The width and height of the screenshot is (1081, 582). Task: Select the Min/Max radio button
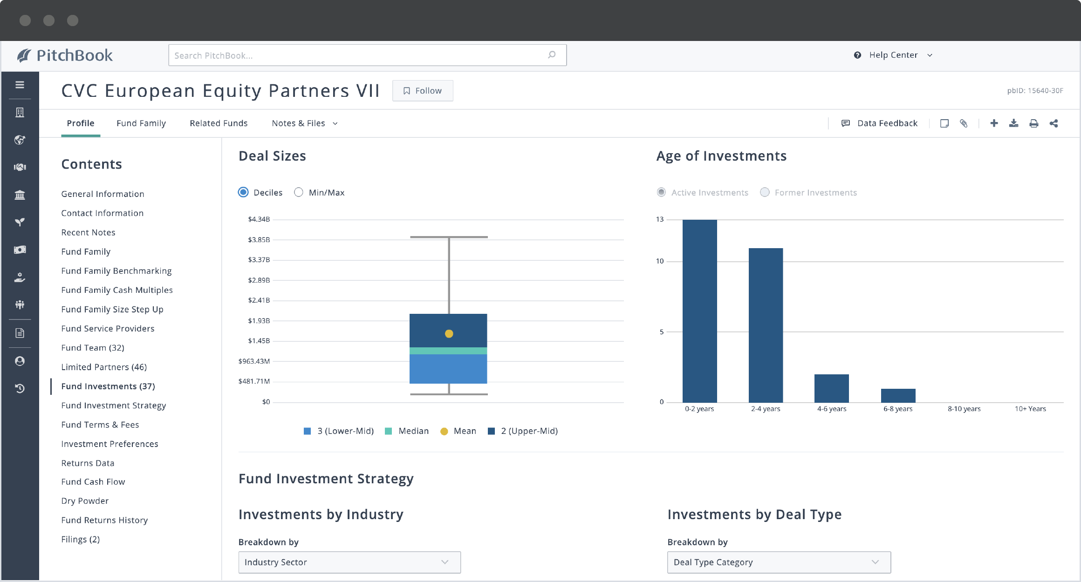point(299,192)
